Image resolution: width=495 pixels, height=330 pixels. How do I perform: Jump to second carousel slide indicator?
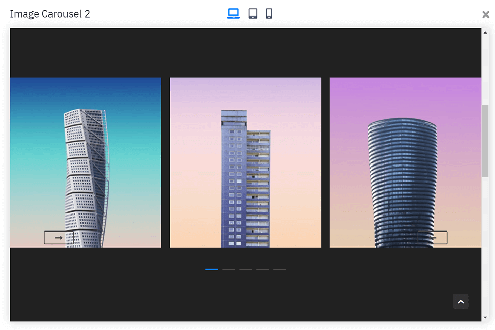click(x=228, y=269)
